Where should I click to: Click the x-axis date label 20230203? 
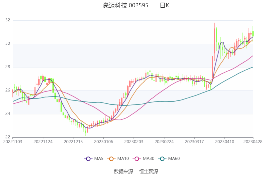134,142
